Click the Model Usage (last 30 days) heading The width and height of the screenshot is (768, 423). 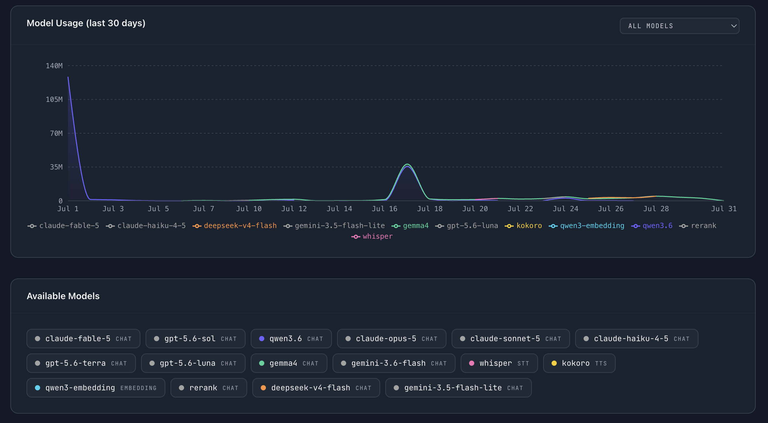pos(86,23)
